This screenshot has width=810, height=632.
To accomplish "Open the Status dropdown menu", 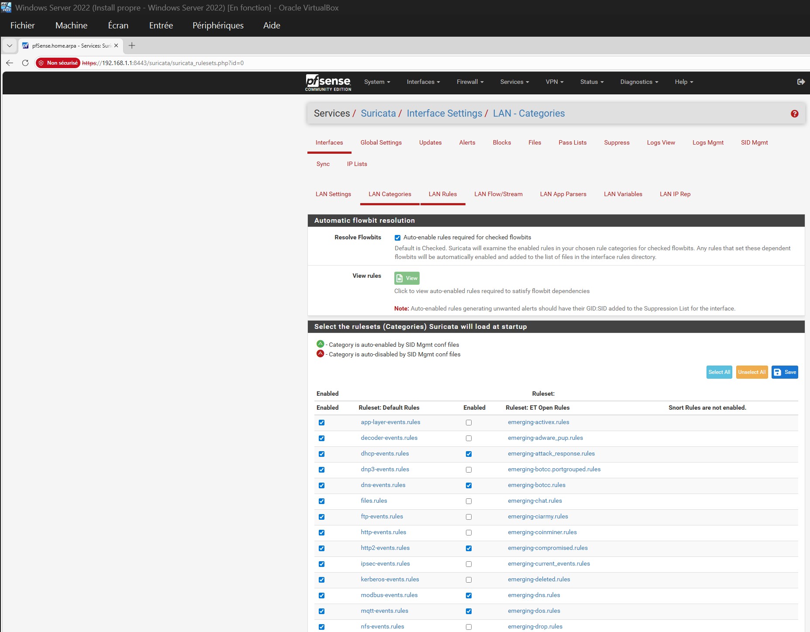I will (592, 82).
